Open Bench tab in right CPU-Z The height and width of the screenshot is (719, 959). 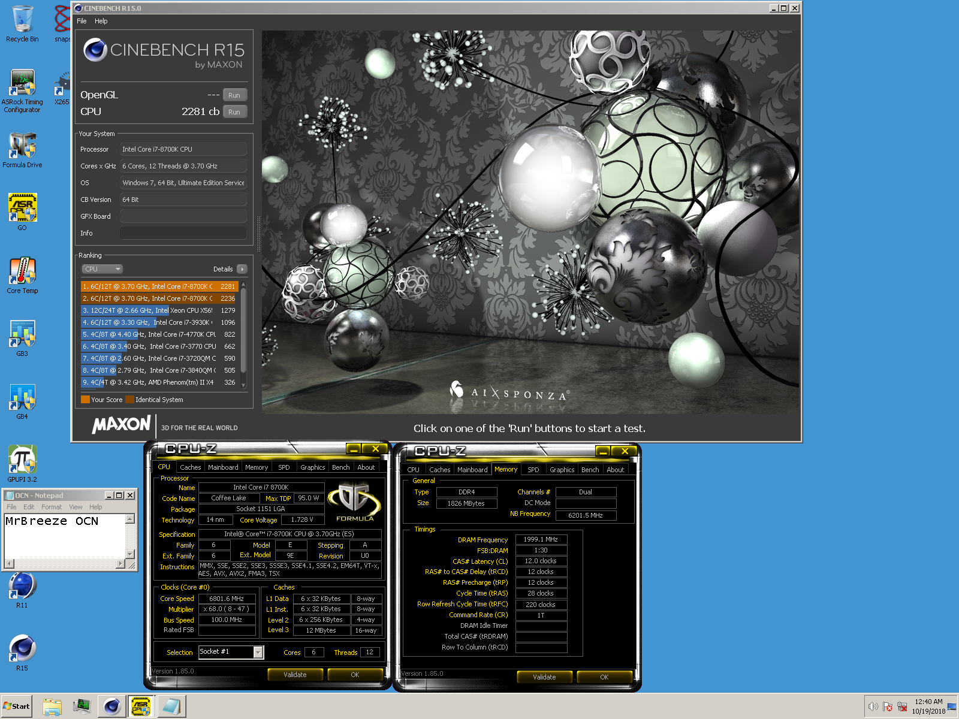[590, 470]
